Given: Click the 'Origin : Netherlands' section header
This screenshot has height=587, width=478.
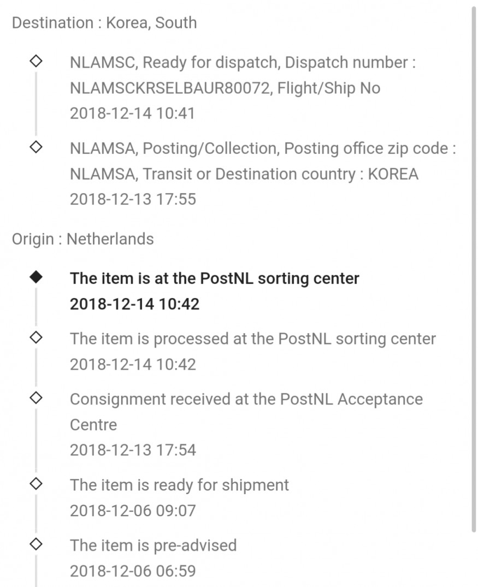Looking at the screenshot, I should click(x=83, y=239).
